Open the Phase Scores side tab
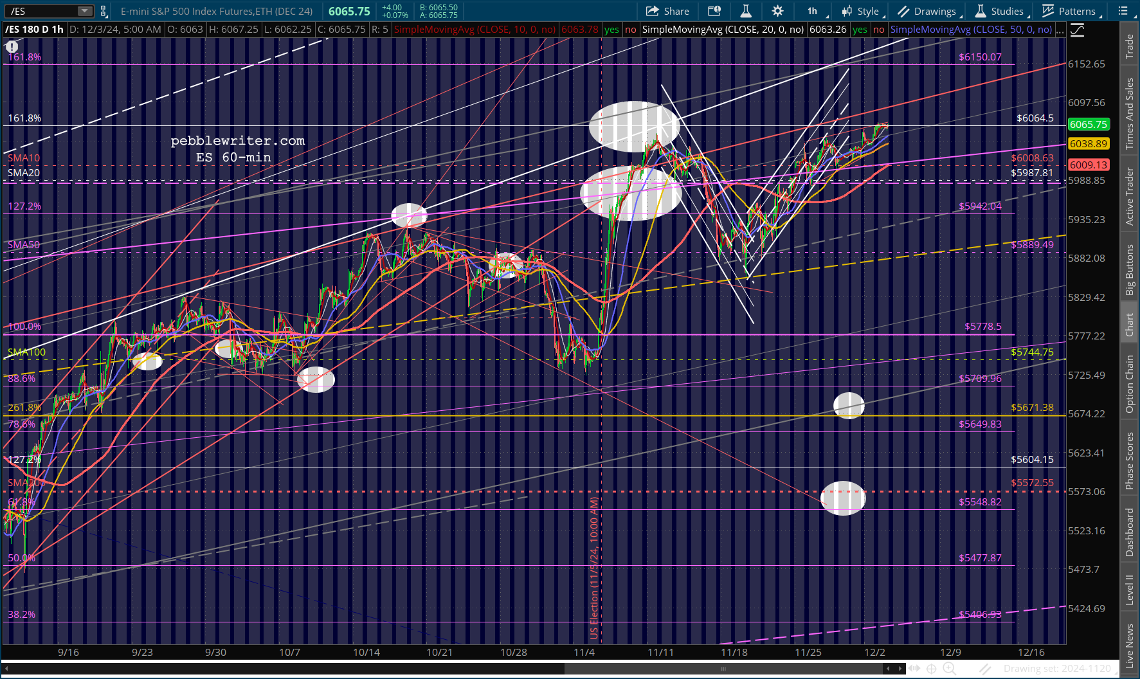Image resolution: width=1140 pixels, height=679 pixels. (x=1130, y=460)
